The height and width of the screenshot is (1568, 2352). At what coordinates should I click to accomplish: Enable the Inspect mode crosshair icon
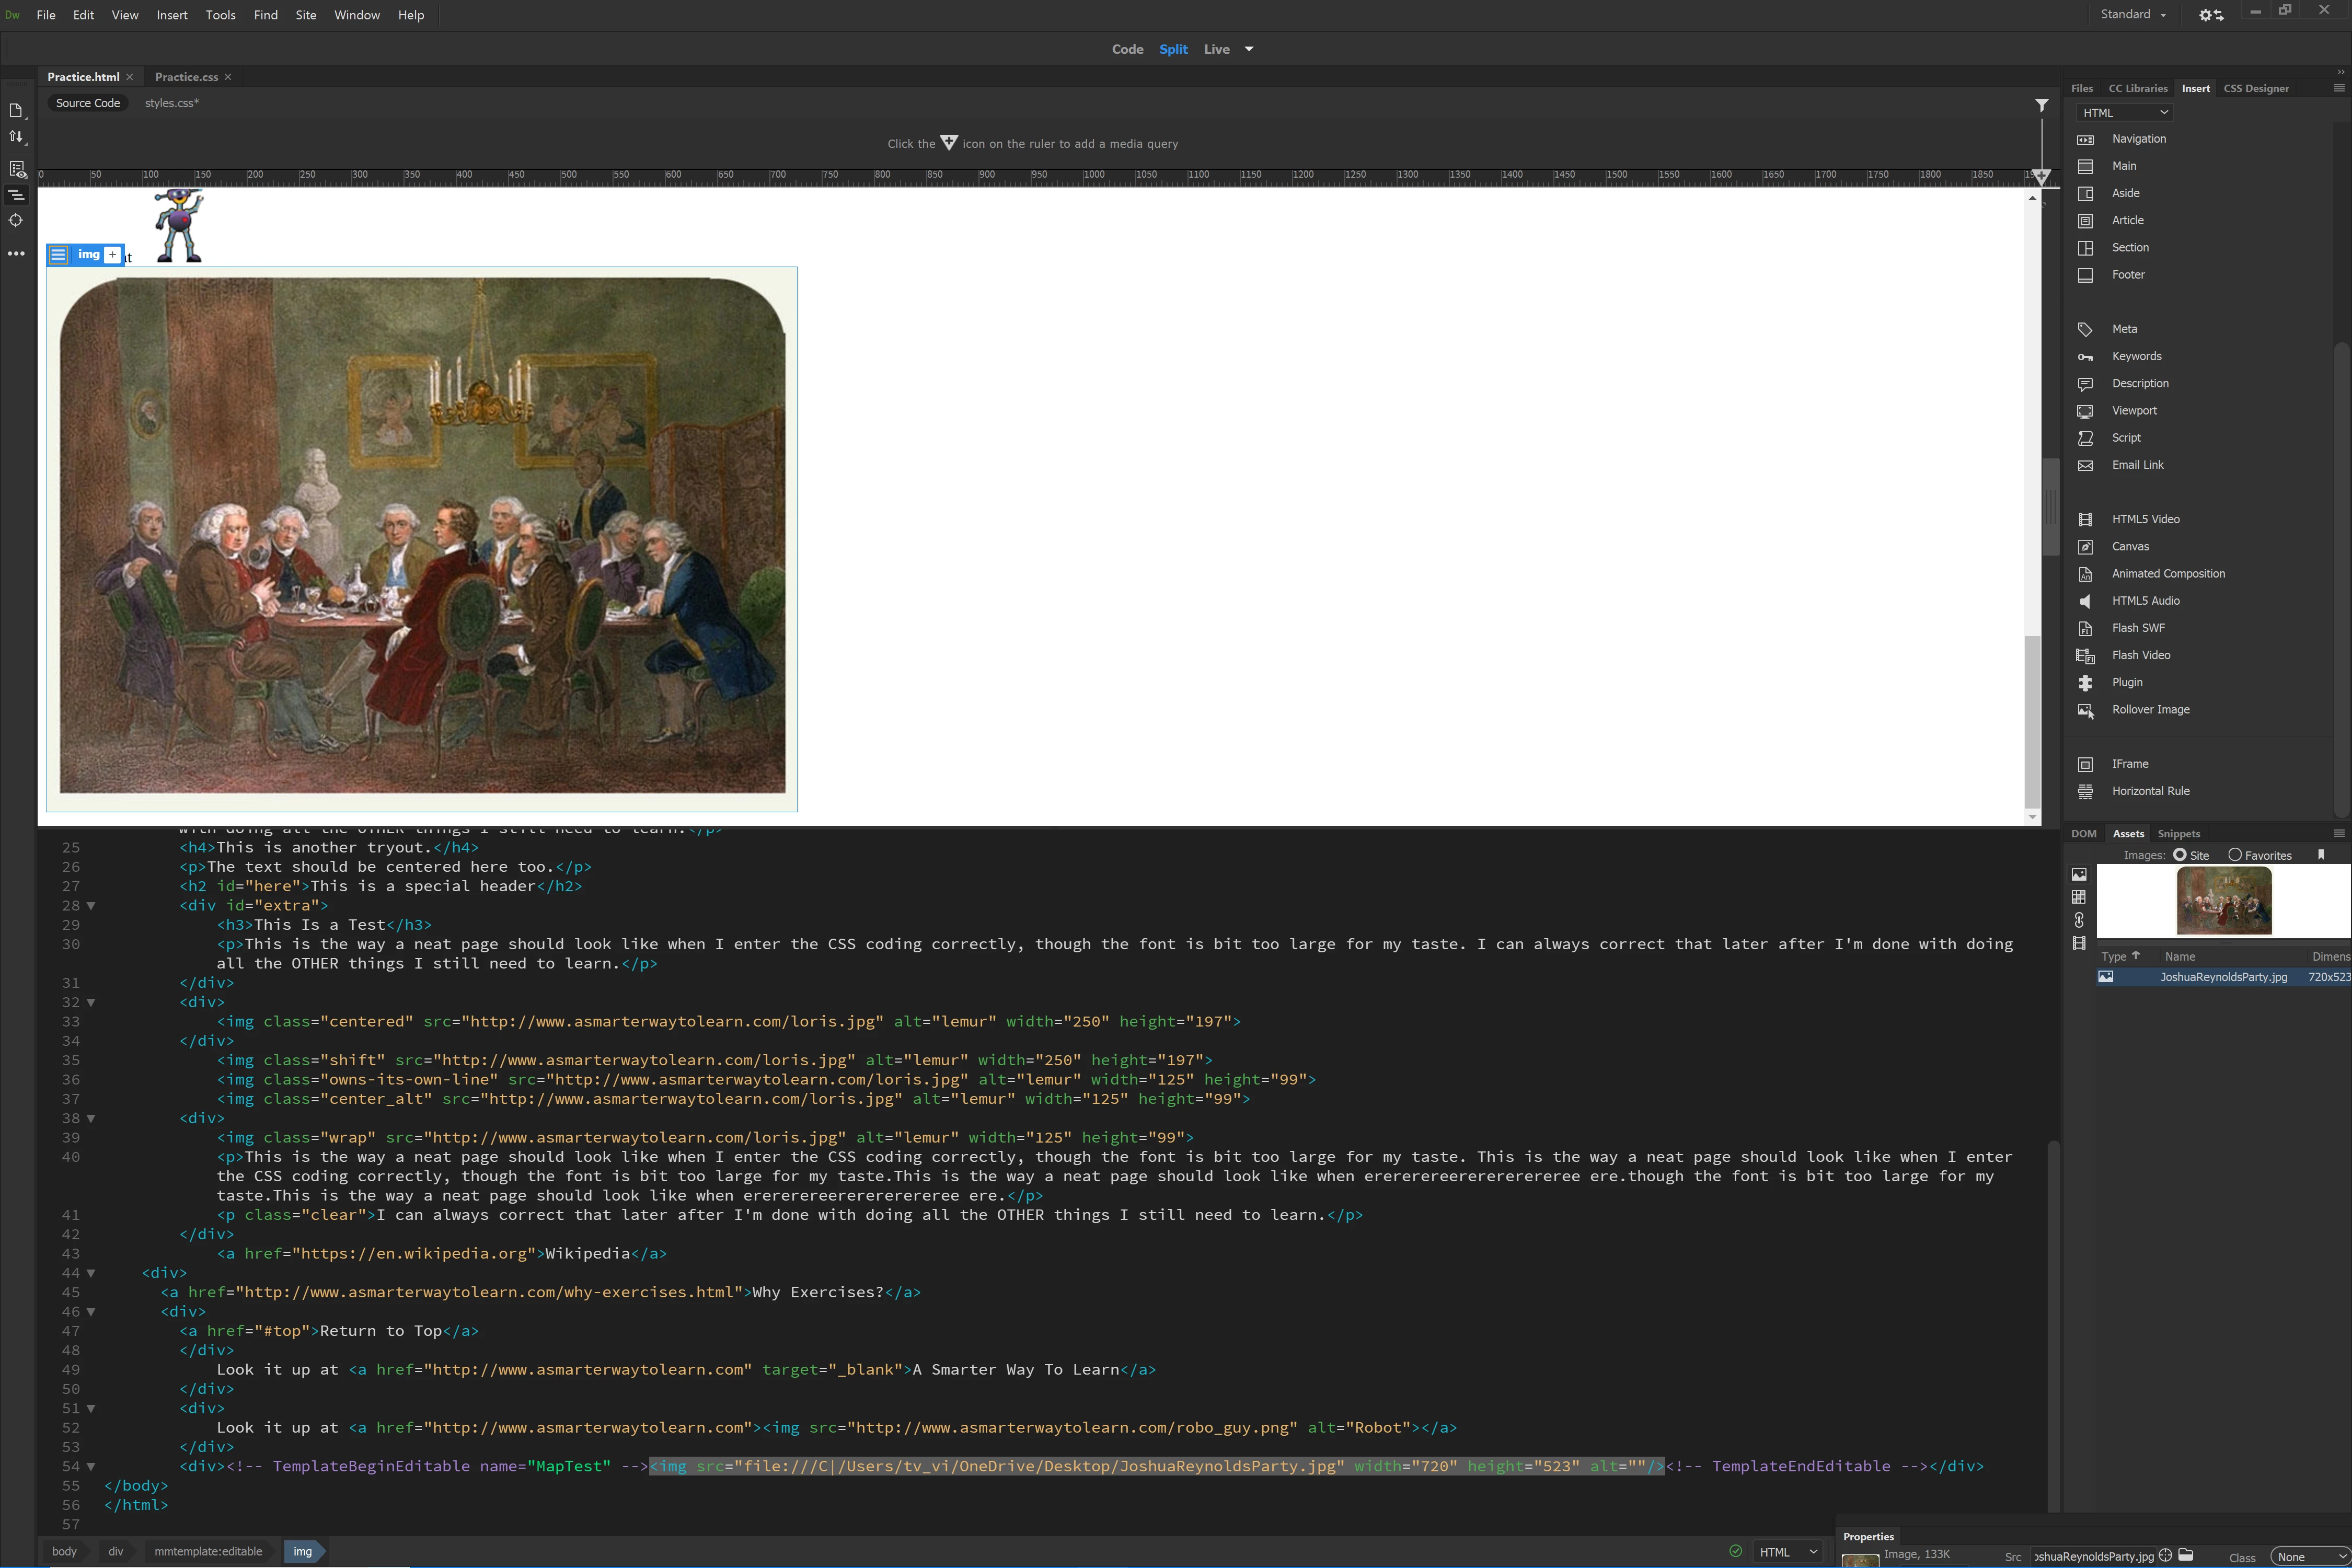coord(16,221)
